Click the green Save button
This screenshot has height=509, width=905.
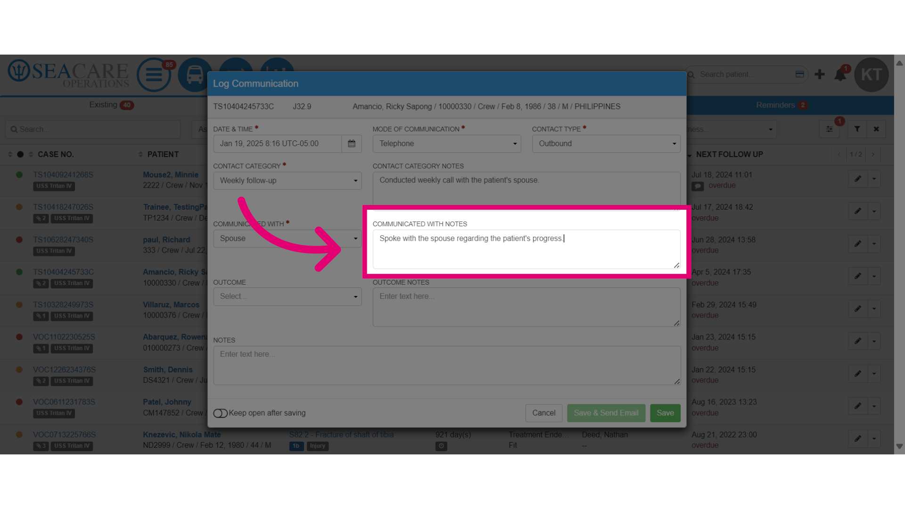(665, 413)
